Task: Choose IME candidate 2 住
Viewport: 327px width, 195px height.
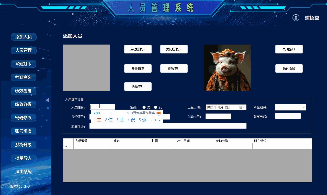Action: (109, 120)
